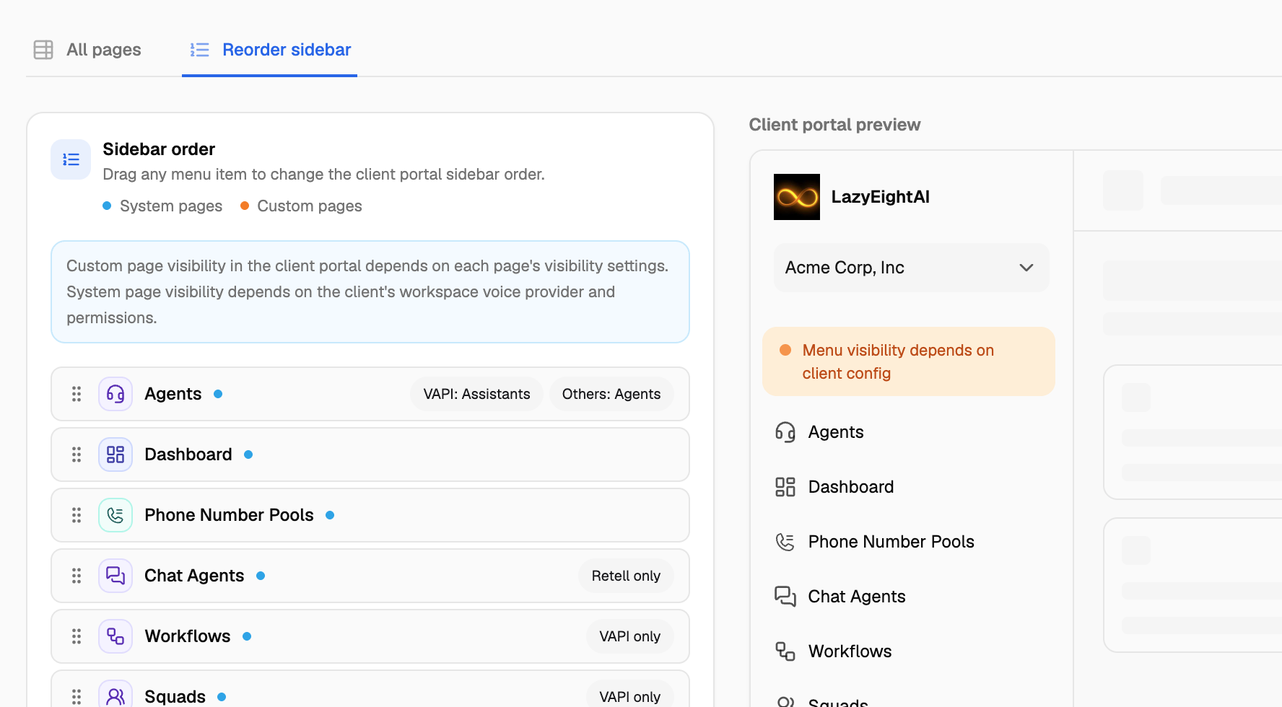Click the VAPI only badge on Squads row
Screen dimensions: 1282x707
coord(629,694)
